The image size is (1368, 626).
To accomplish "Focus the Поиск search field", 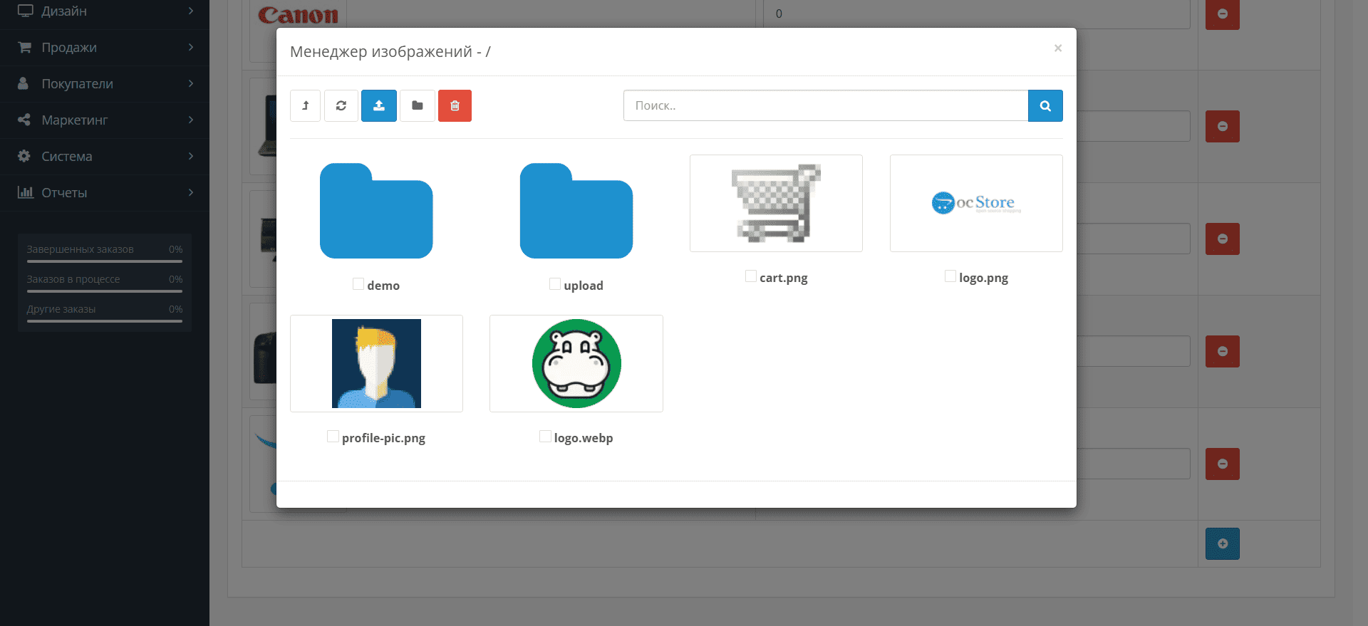I will [x=826, y=105].
